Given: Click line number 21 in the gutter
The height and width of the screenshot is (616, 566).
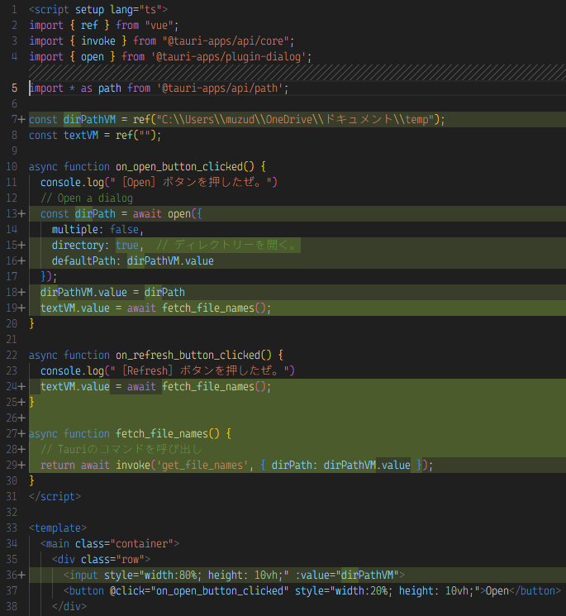Looking at the screenshot, I should pyautogui.click(x=12, y=340).
